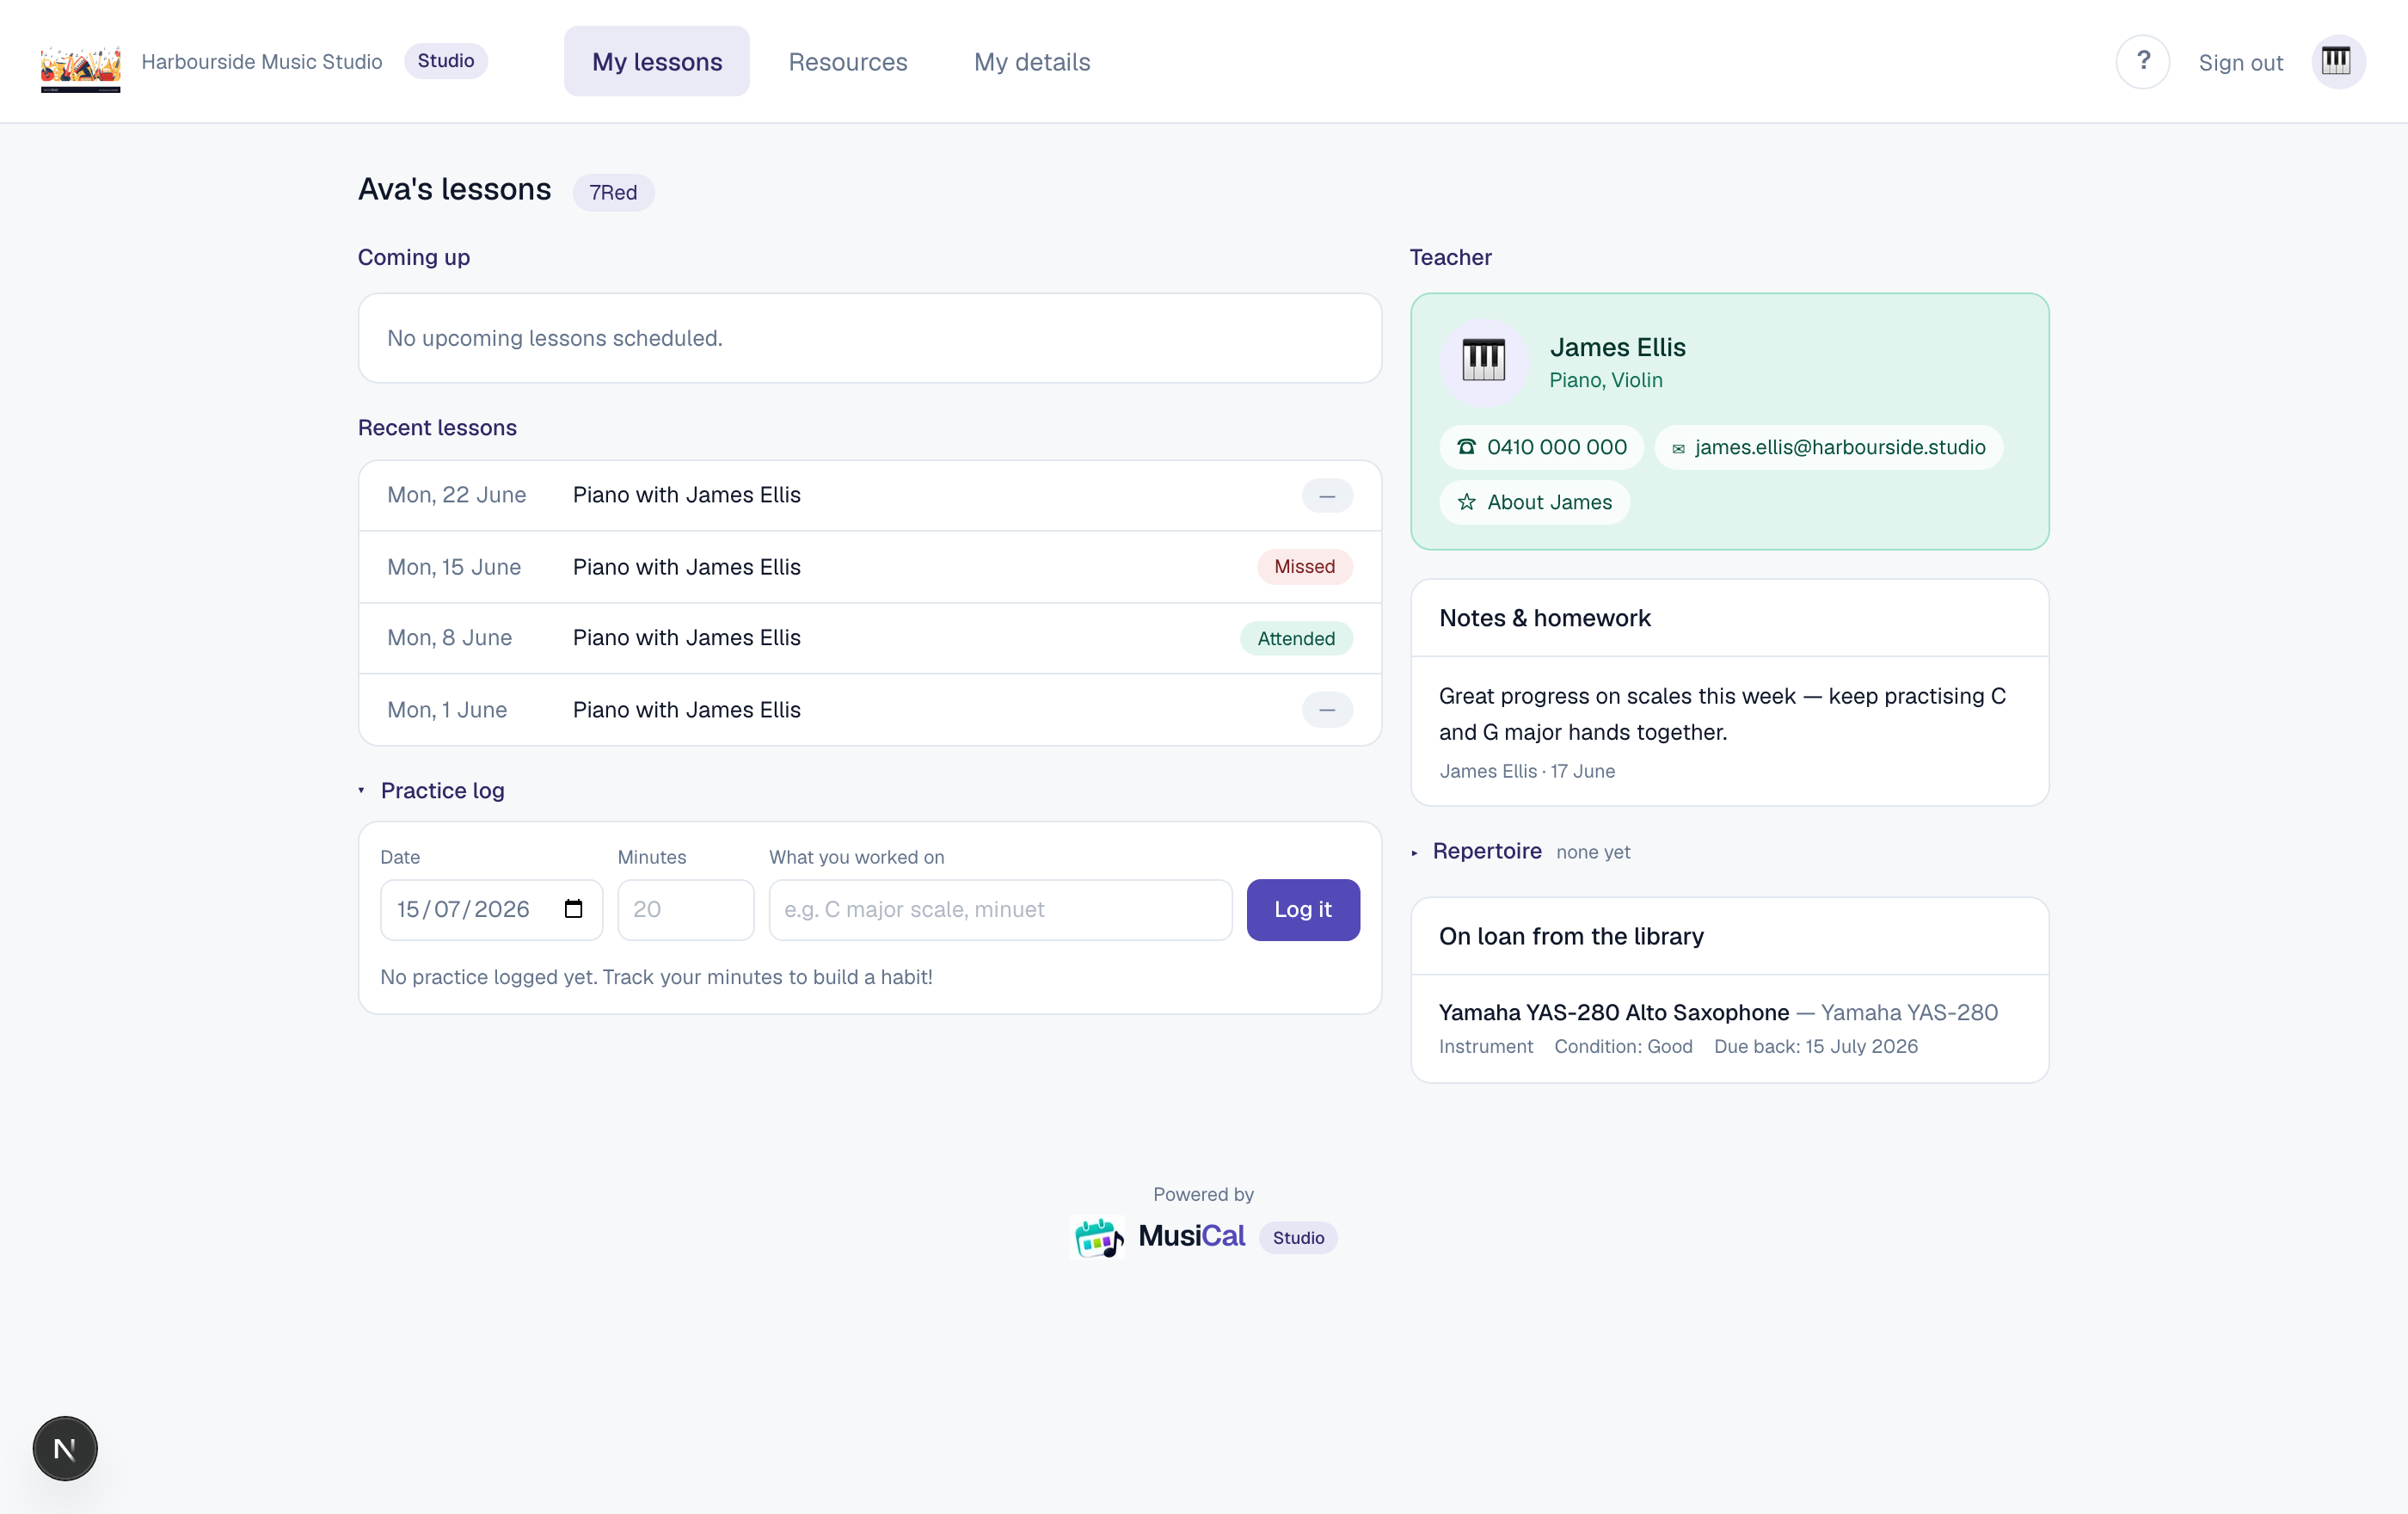The image size is (2408, 1514).
Task: Click Due back: 15 July 2026 text
Action: click(x=1816, y=1046)
